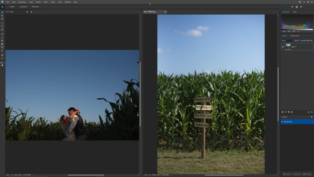Viewport: 314px width, 177px height.
Task: Adjust the layer Opacity slider
Action: pyautogui.click(x=305, y=41)
